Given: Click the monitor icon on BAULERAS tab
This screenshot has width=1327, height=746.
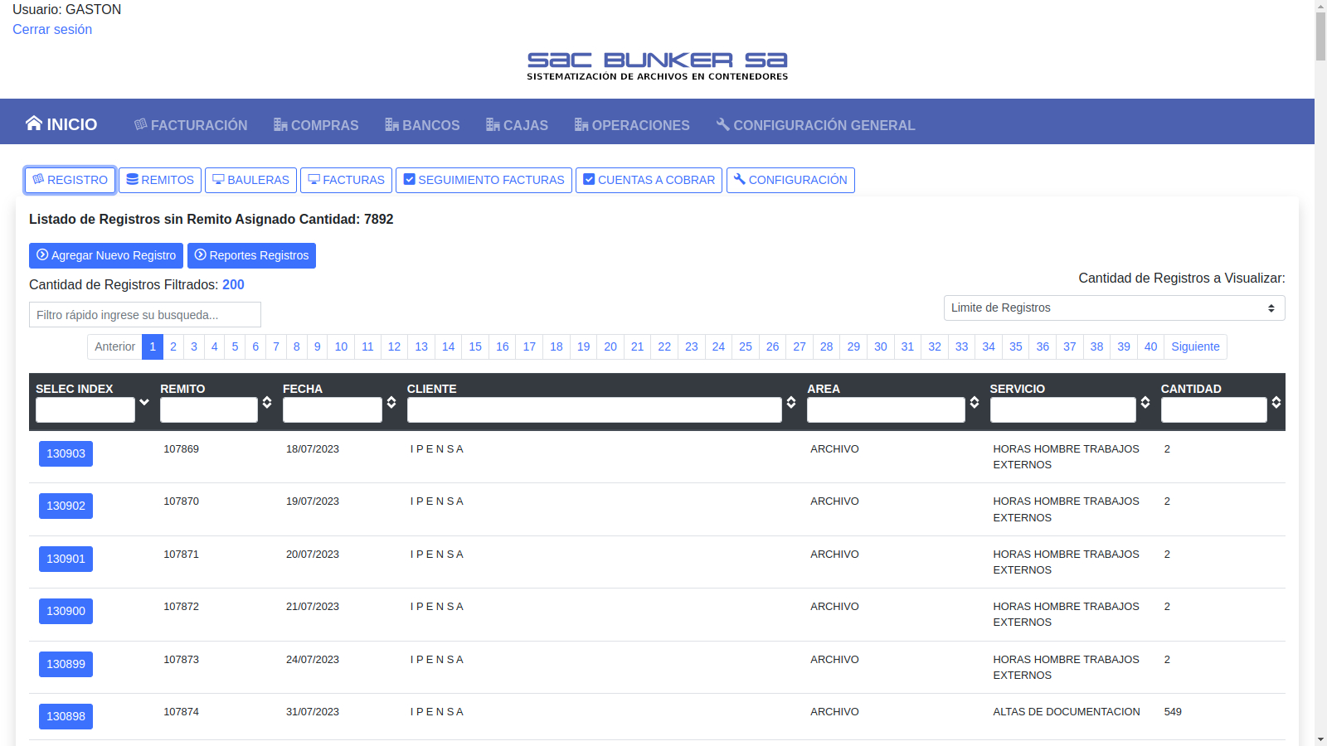Looking at the screenshot, I should pos(218,179).
